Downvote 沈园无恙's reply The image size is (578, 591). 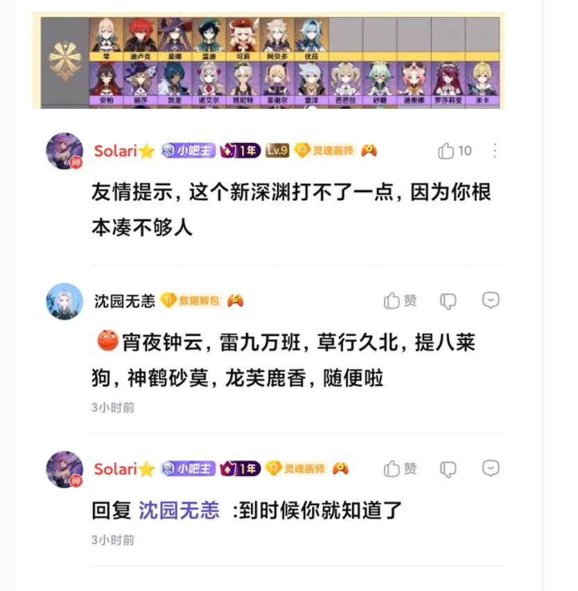point(448,301)
